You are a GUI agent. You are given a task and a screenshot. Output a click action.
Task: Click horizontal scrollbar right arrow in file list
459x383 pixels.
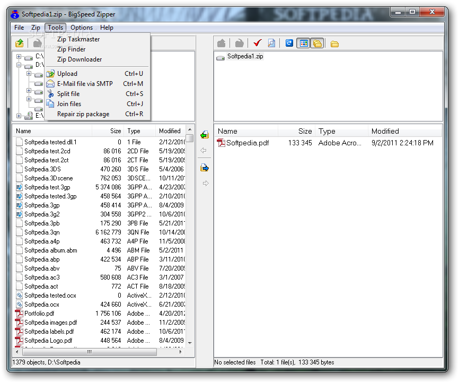(181, 352)
